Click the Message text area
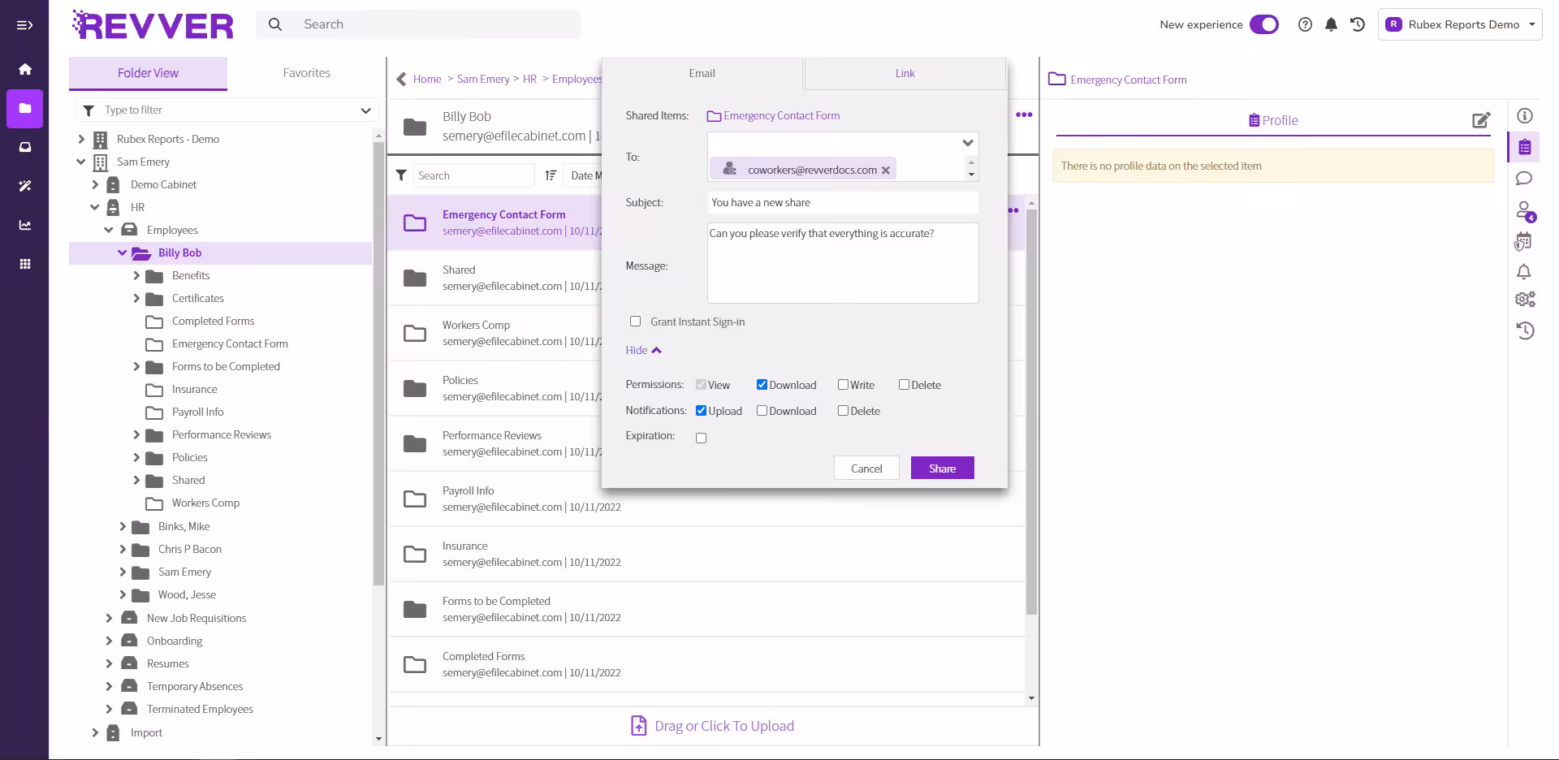The height and width of the screenshot is (760, 1559). point(843,263)
